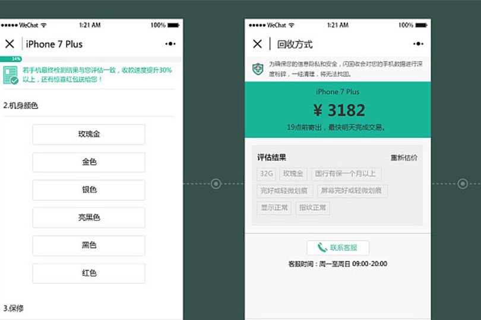Click the 3.保修 heading
Viewport: 481px width, 320px height.
(14, 308)
